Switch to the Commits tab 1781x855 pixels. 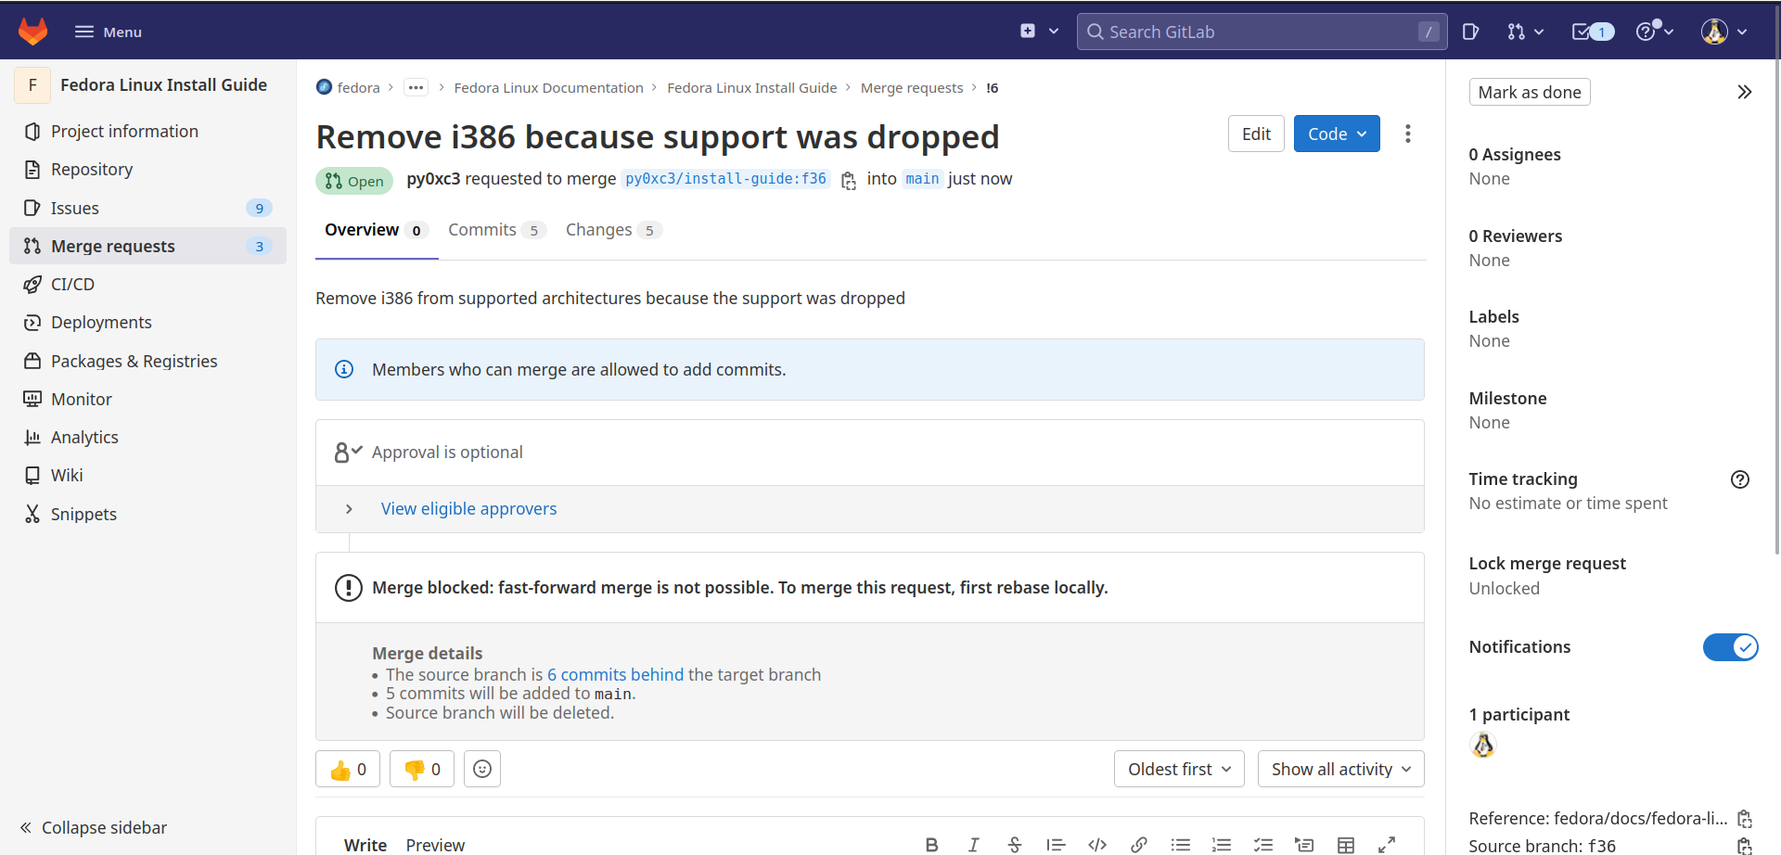[x=496, y=230]
